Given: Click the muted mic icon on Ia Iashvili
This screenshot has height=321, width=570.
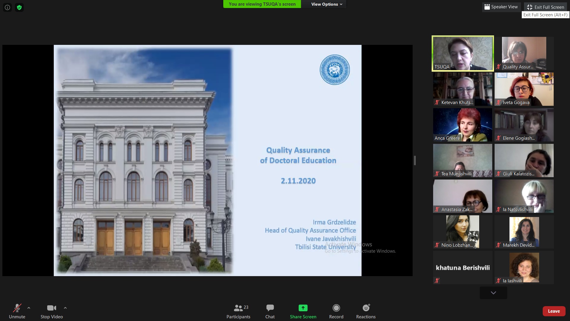Looking at the screenshot, I should pos(498,281).
